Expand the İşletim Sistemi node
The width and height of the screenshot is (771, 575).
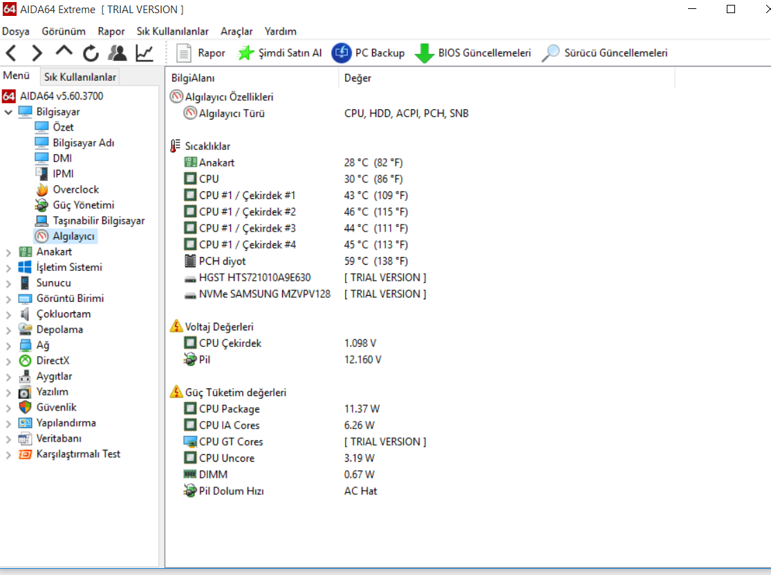(x=8, y=268)
